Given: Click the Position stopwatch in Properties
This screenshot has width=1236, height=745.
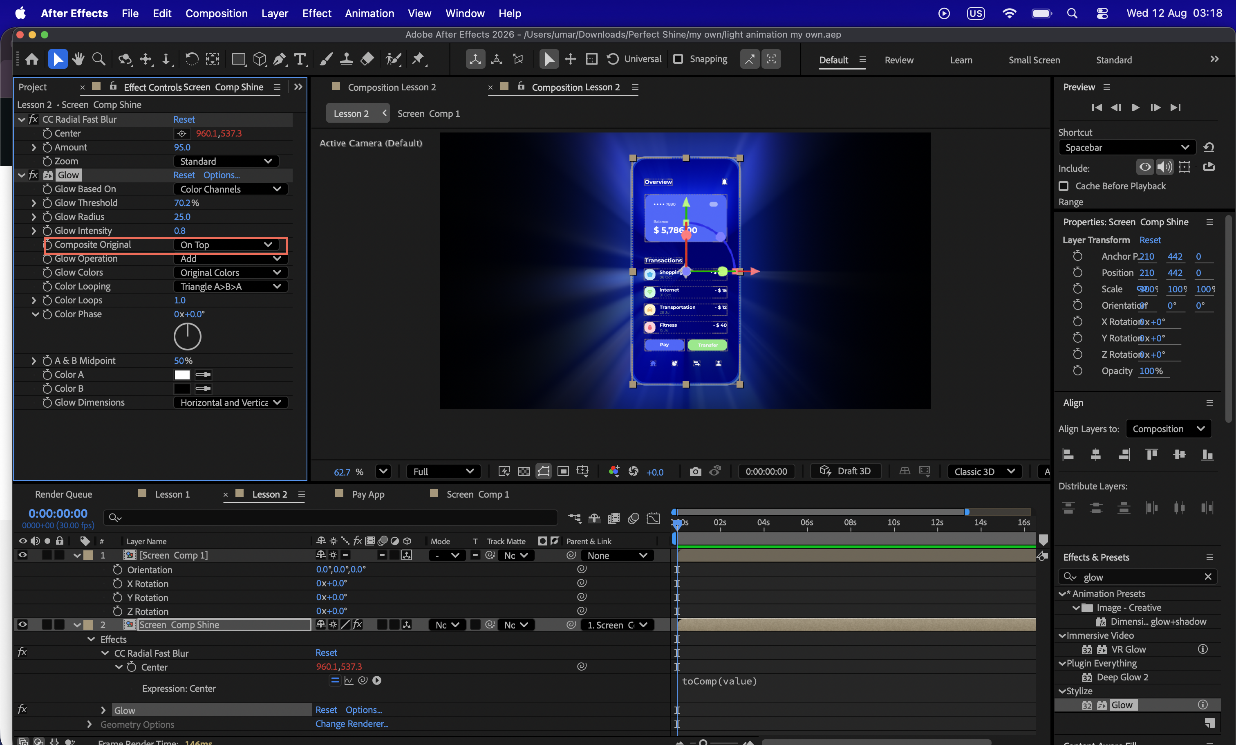Looking at the screenshot, I should tap(1077, 272).
